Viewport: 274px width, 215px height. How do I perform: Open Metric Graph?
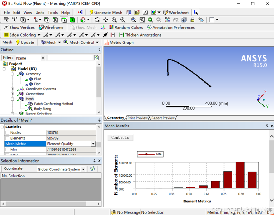click(x=119, y=42)
